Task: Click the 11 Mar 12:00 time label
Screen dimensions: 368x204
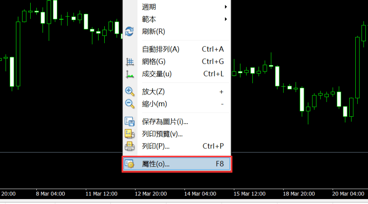Action: (101, 194)
